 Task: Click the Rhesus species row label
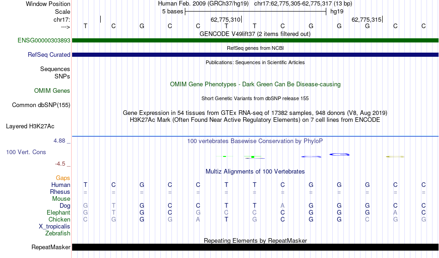coord(60,192)
